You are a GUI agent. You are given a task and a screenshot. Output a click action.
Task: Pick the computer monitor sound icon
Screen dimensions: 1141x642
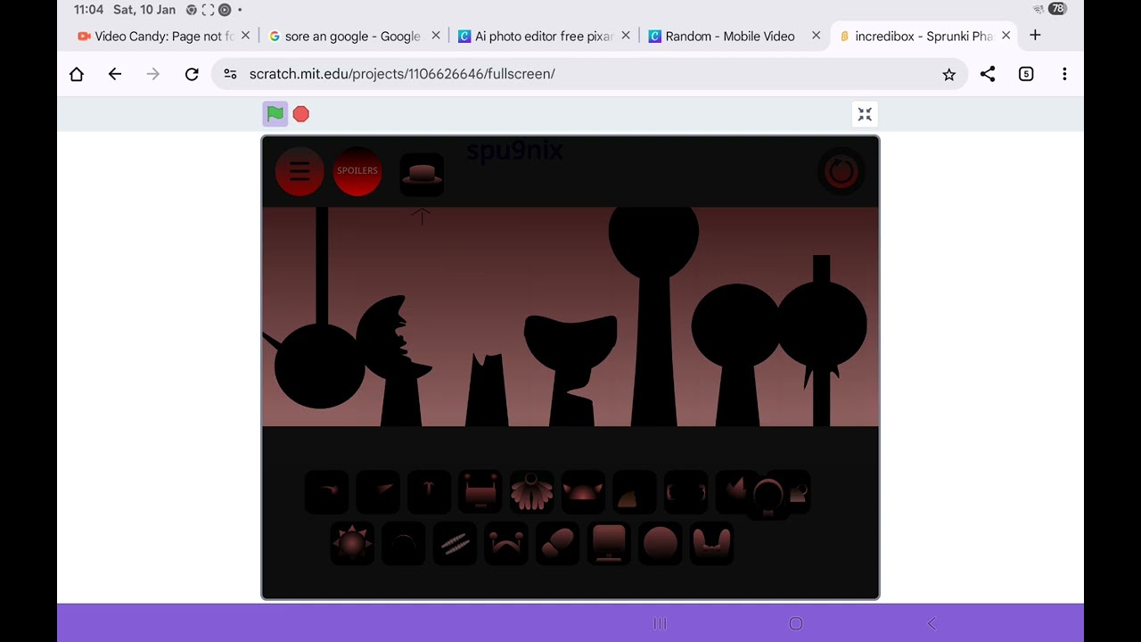pos(609,543)
